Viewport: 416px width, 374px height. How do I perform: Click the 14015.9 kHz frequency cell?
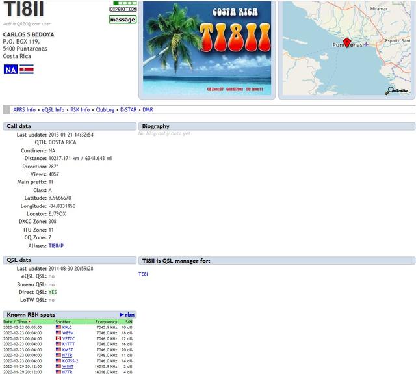coord(106,366)
